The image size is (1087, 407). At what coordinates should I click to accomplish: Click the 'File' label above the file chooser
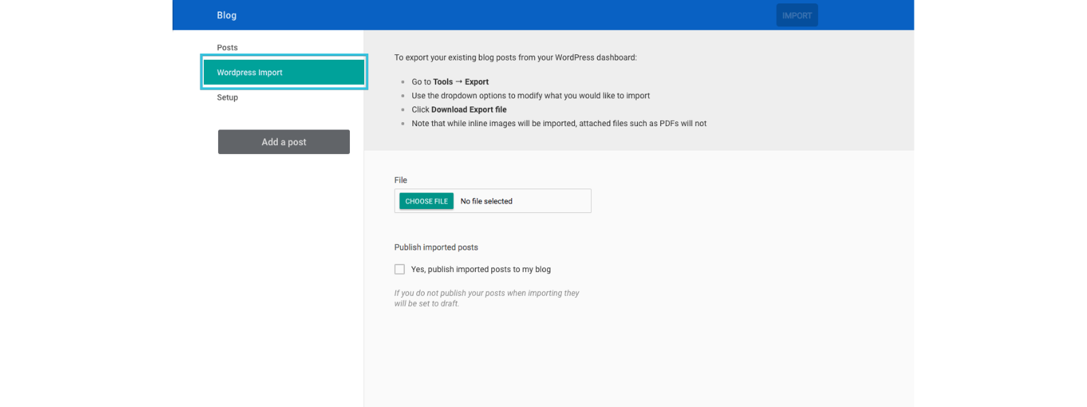[x=401, y=180]
